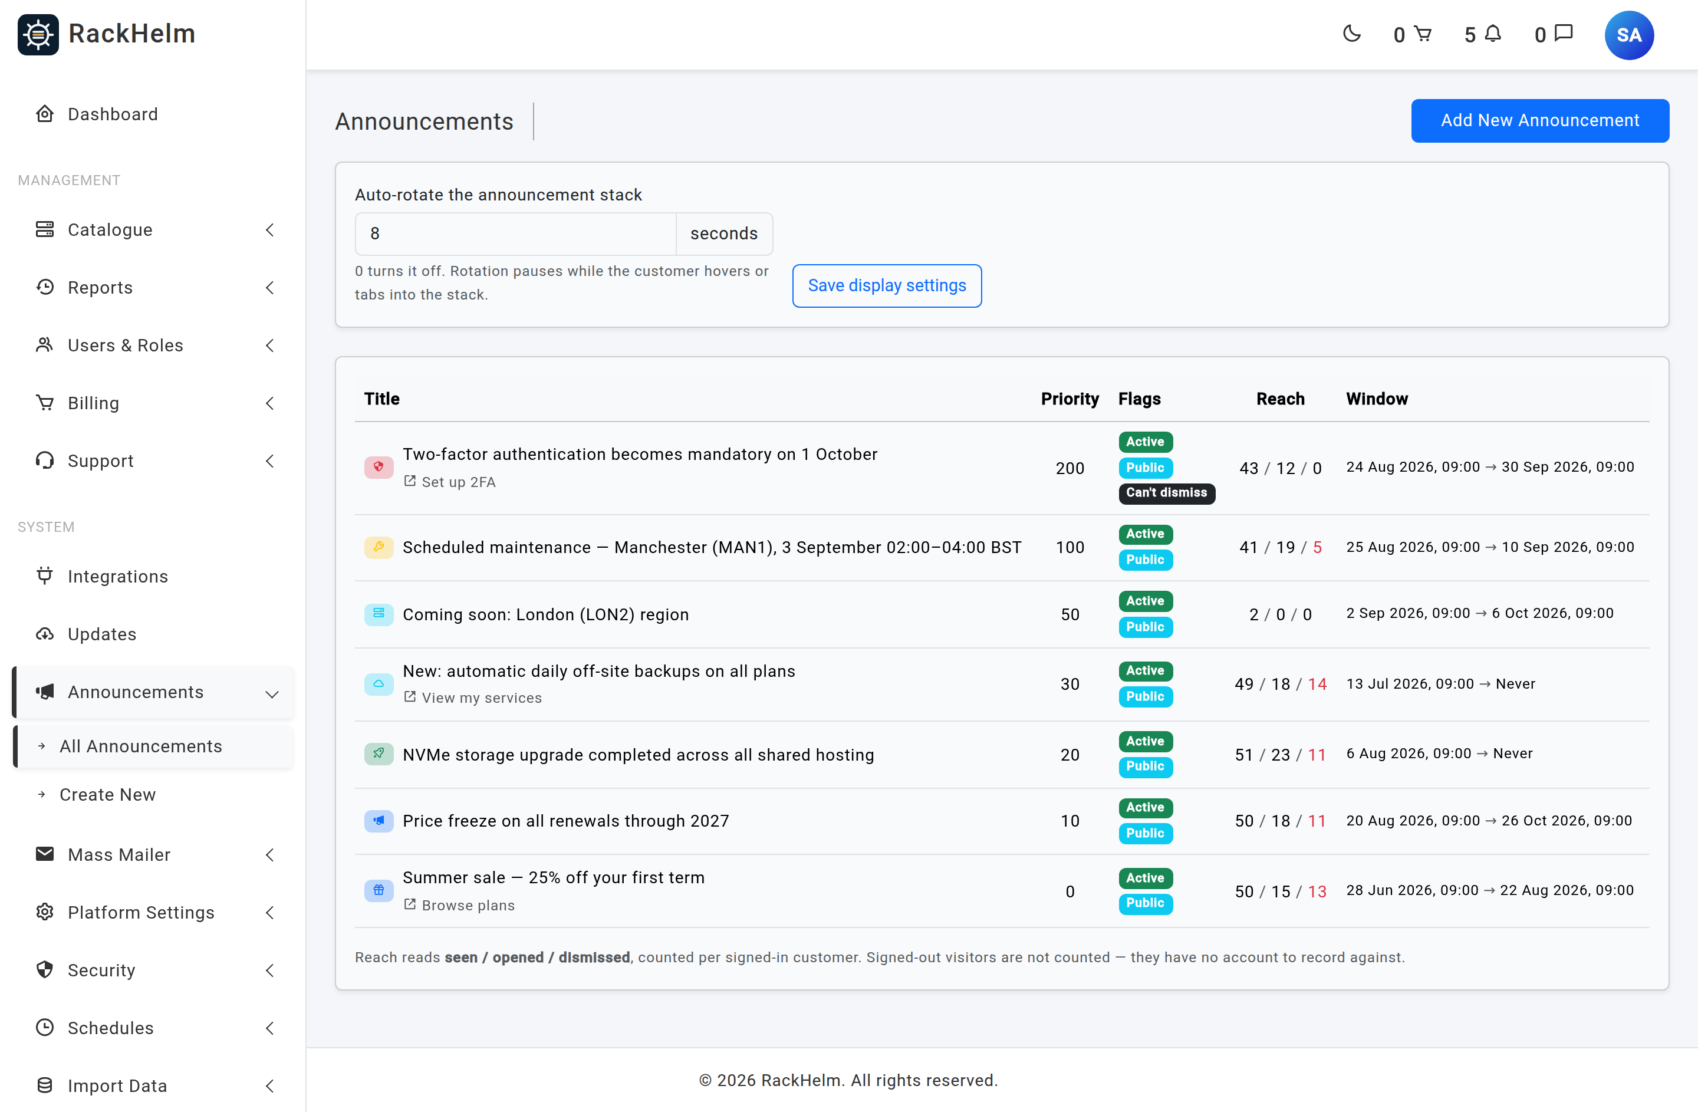Click the megaphone icon for the Price freeze announcement
The height and width of the screenshot is (1112, 1698).
(379, 821)
